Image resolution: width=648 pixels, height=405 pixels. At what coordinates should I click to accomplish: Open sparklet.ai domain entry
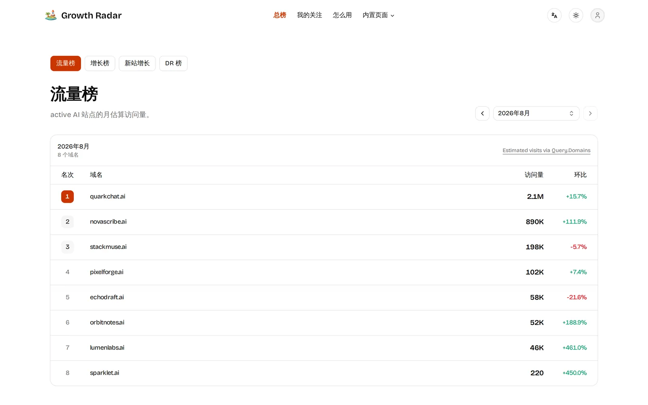click(104, 373)
